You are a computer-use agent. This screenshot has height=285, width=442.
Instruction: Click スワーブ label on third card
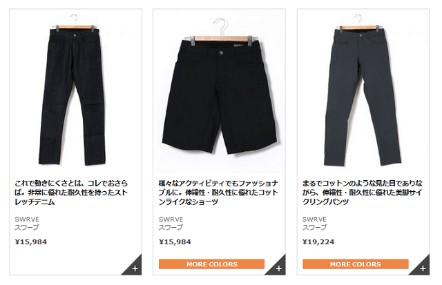(x=315, y=227)
